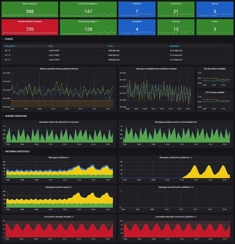Sort the nodes table by Host

click(x=51, y=45)
